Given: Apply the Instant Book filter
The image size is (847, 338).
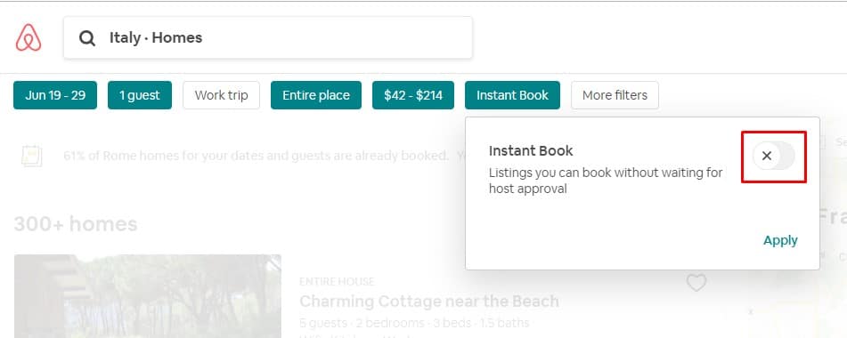Looking at the screenshot, I should [780, 240].
